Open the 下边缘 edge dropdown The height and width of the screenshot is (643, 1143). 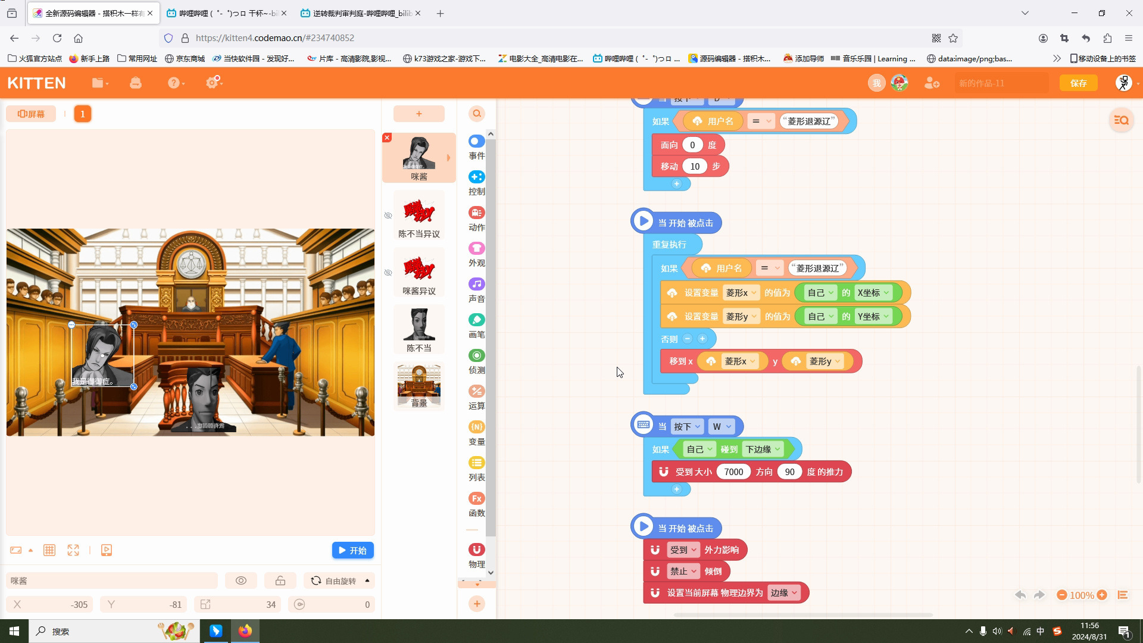pyautogui.click(x=763, y=449)
